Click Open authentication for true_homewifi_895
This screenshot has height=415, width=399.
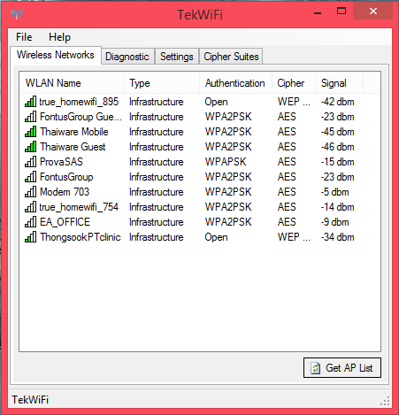pyautogui.click(x=216, y=102)
